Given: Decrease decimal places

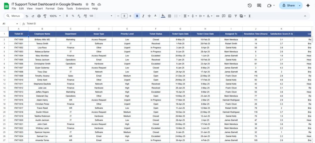Looking at the screenshot, I should tap(79, 16).
